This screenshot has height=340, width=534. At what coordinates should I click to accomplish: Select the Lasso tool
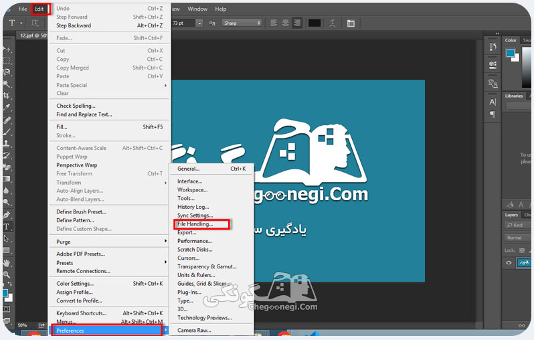tap(7, 72)
